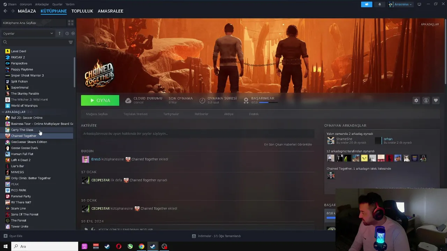Image resolution: width=447 pixels, height=251 pixels.
Task: Click the achievements progress bar
Action: 269,102
